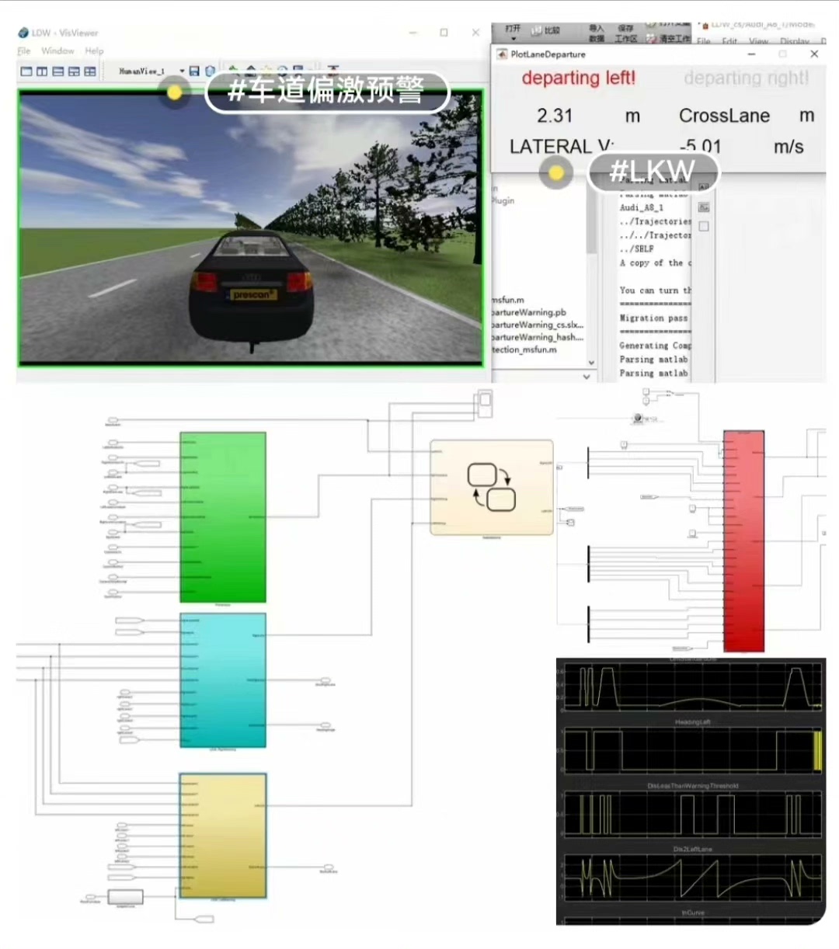Click the -5.01 lateral velocity value

tap(700, 146)
